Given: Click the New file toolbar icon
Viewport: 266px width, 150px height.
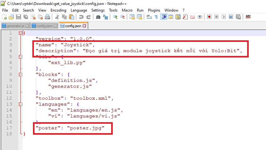Looking at the screenshot, I should (x=4, y=17).
